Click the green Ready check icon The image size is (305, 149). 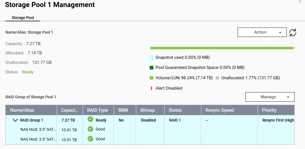coord(90,120)
